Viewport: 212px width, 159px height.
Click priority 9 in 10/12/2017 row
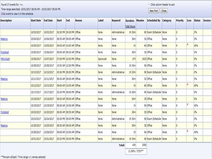176,86
